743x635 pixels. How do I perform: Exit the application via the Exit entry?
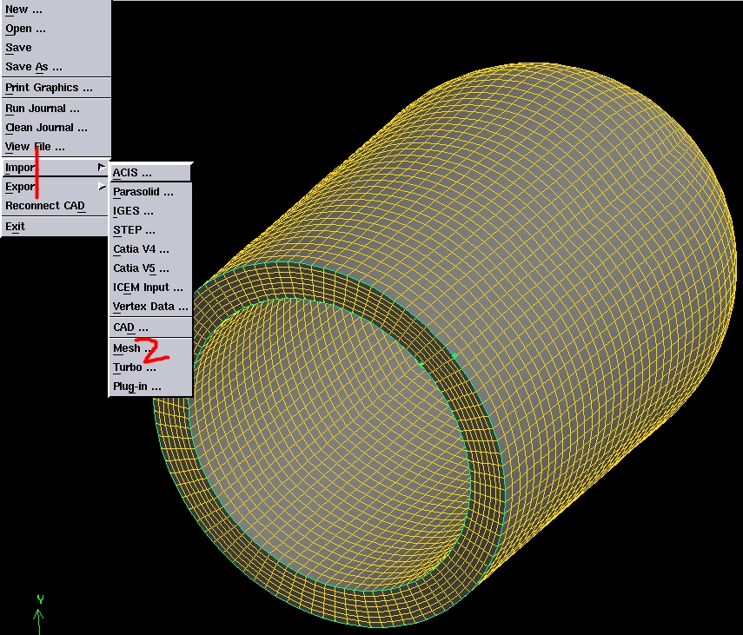(16, 227)
